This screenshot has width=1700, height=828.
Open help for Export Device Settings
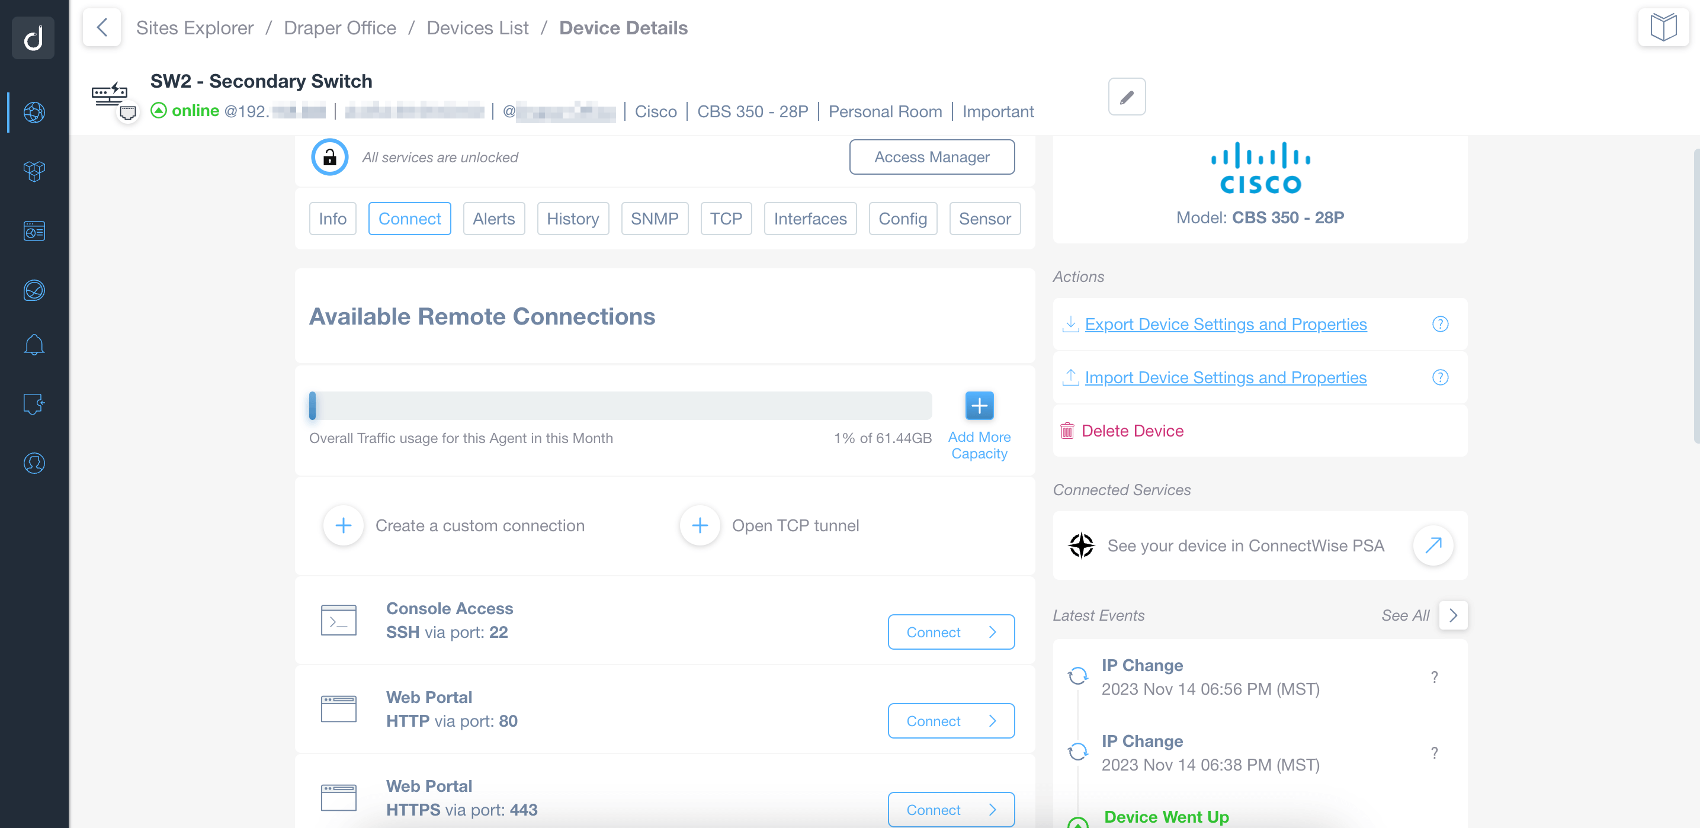pyautogui.click(x=1440, y=325)
